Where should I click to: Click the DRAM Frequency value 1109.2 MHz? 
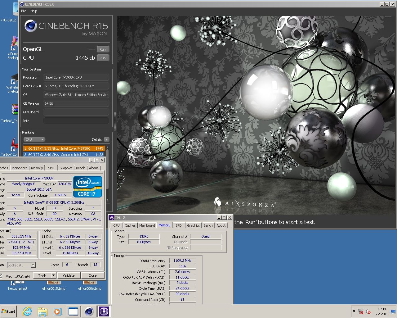(x=182, y=261)
